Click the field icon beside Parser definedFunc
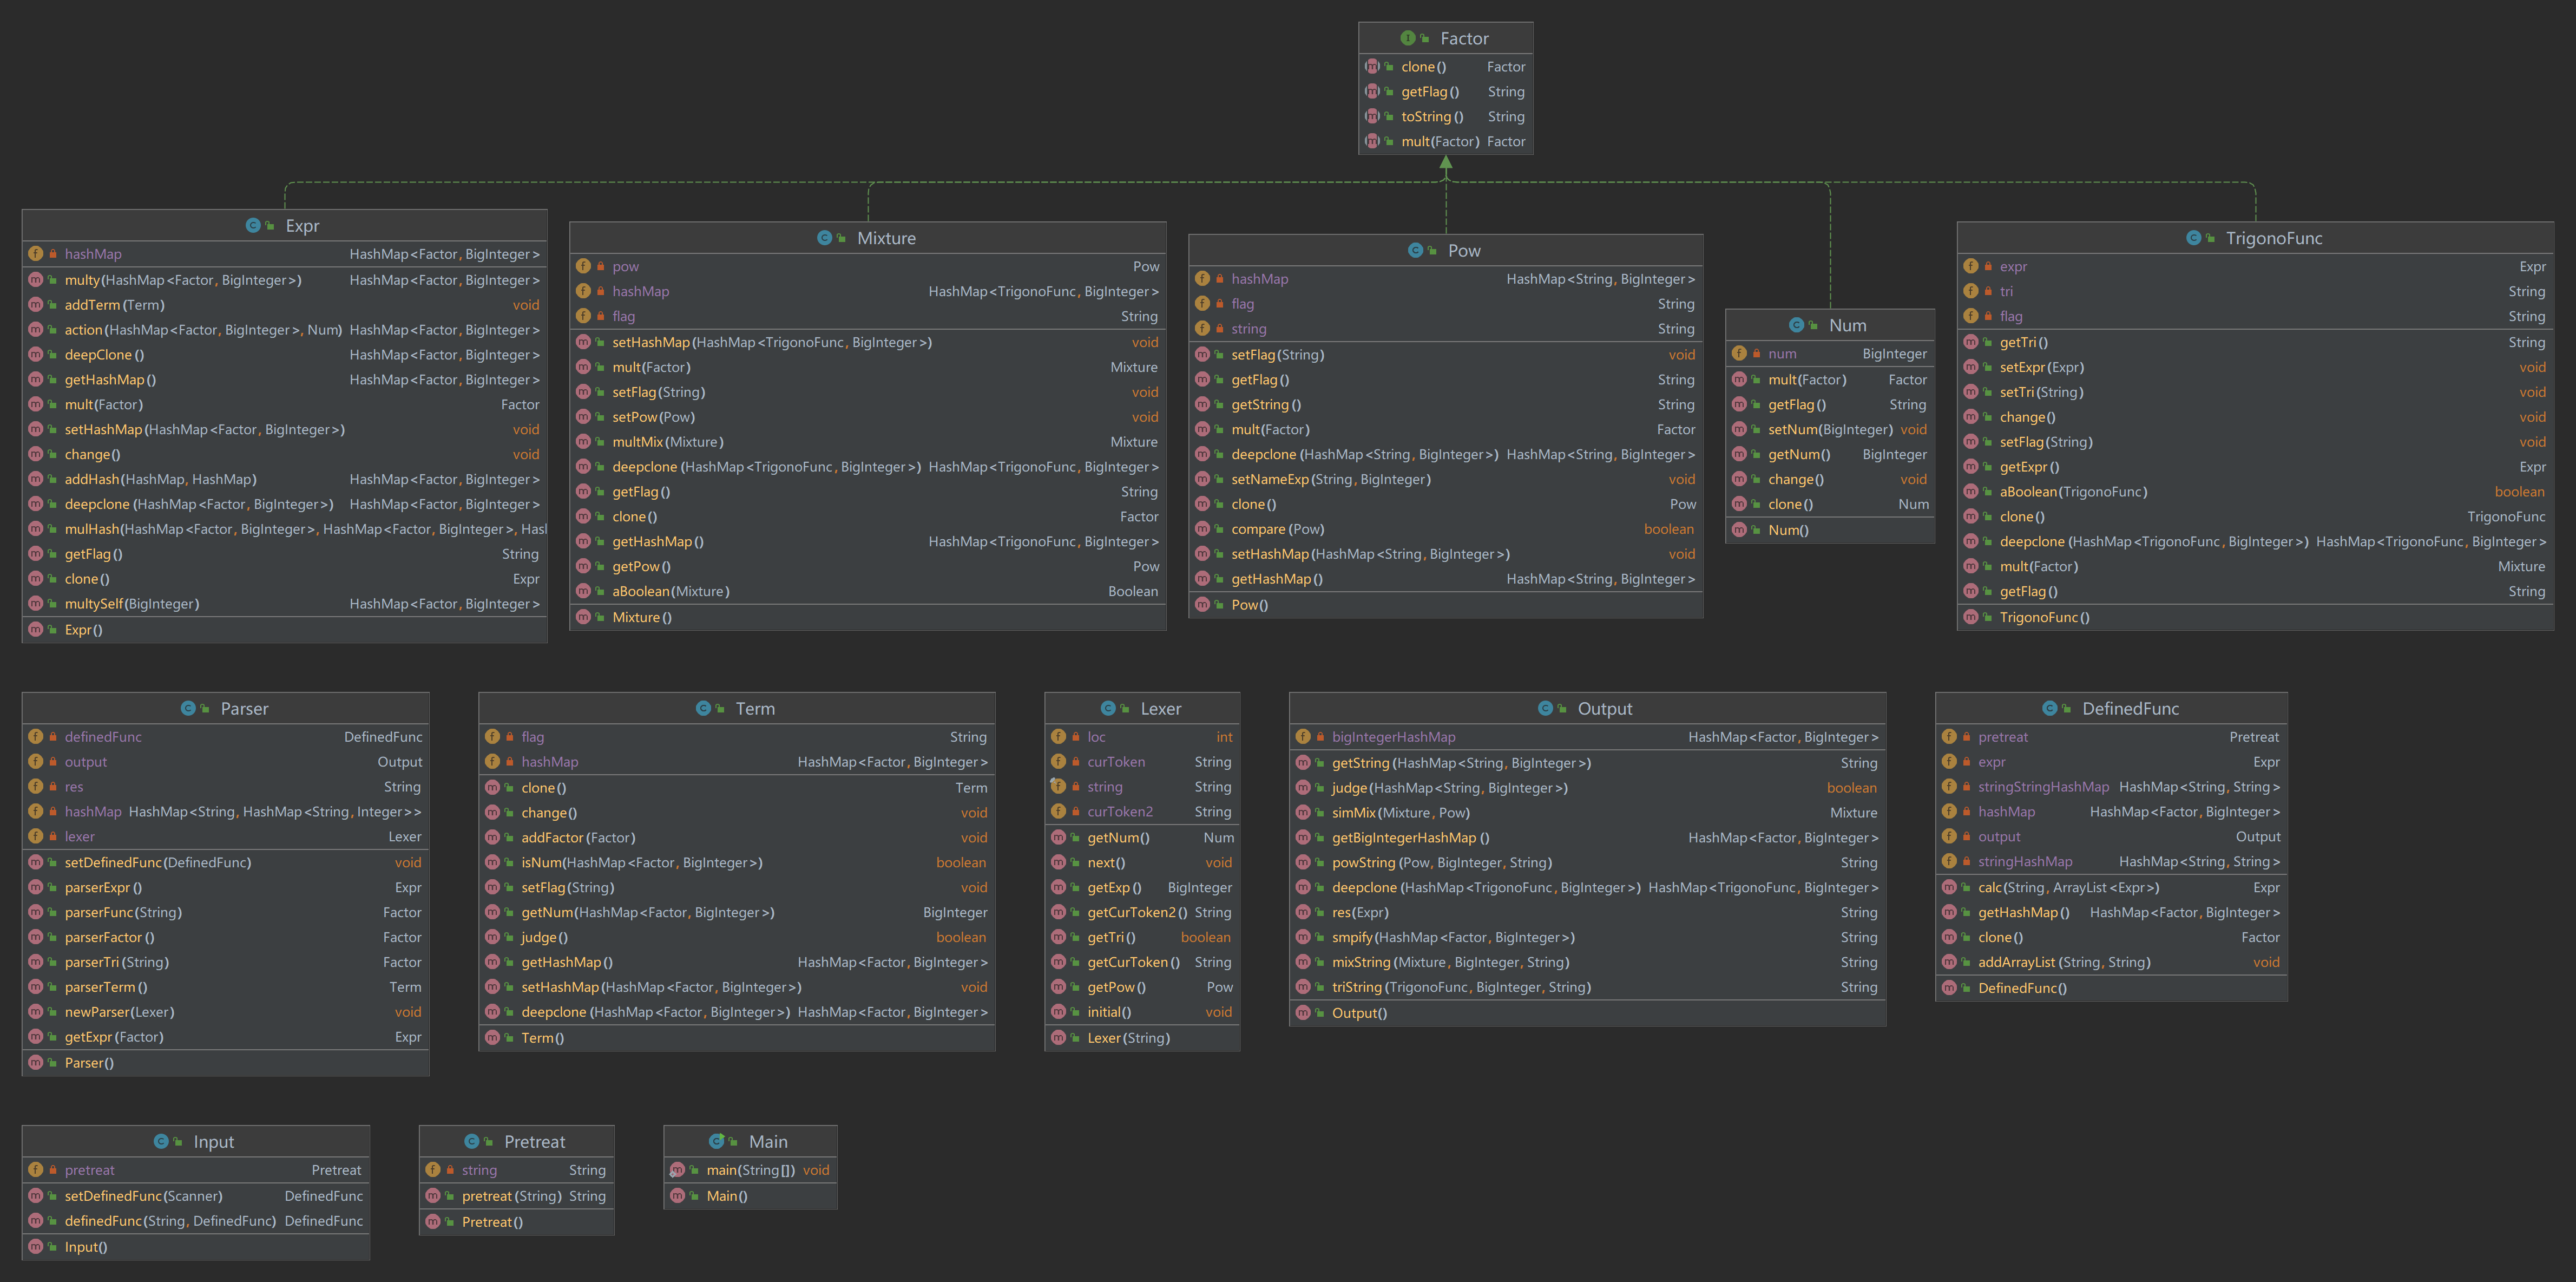This screenshot has height=1282, width=2576. click(36, 736)
